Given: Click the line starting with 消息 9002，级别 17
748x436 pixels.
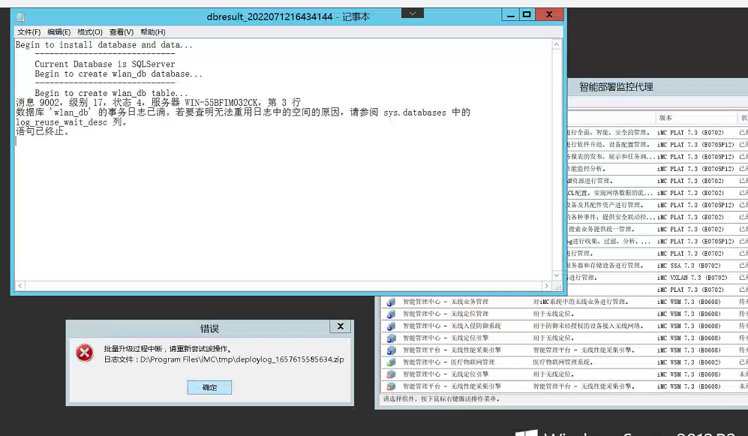Looking at the screenshot, I should click(x=158, y=103).
